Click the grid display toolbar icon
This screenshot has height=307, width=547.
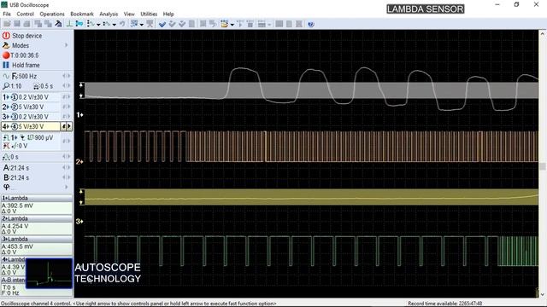tap(134, 24)
